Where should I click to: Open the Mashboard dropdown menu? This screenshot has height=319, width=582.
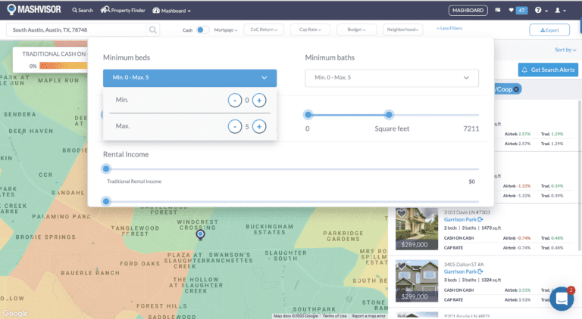pos(171,11)
